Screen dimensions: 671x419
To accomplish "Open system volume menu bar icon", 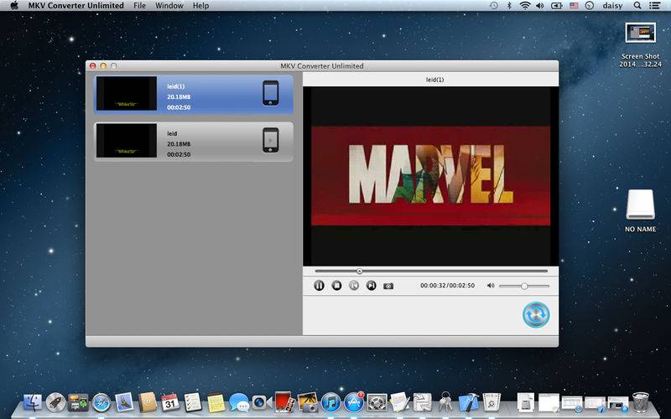I will [540, 6].
